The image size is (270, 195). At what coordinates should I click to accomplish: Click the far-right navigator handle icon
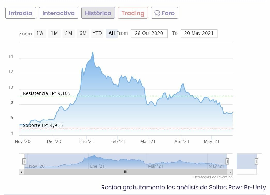pyautogui.click(x=257, y=161)
